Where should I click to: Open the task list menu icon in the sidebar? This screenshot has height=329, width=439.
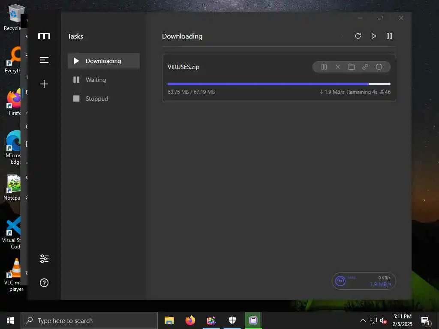pos(44,60)
